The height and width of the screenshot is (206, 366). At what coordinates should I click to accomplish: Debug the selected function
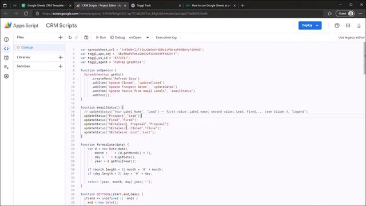pos(117,37)
